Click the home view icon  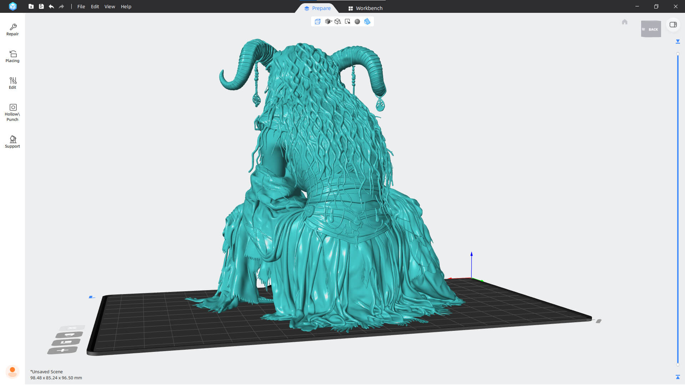[625, 22]
